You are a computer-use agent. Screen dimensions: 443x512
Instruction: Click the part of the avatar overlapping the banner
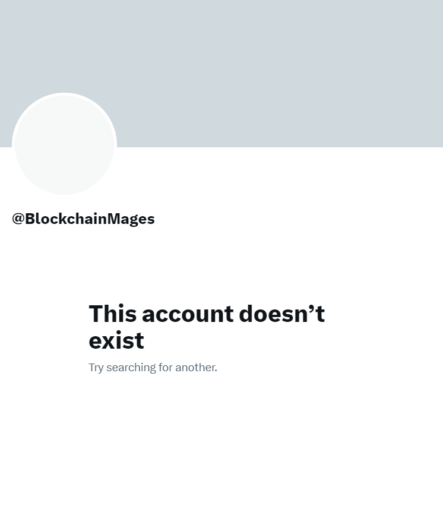[64, 120]
